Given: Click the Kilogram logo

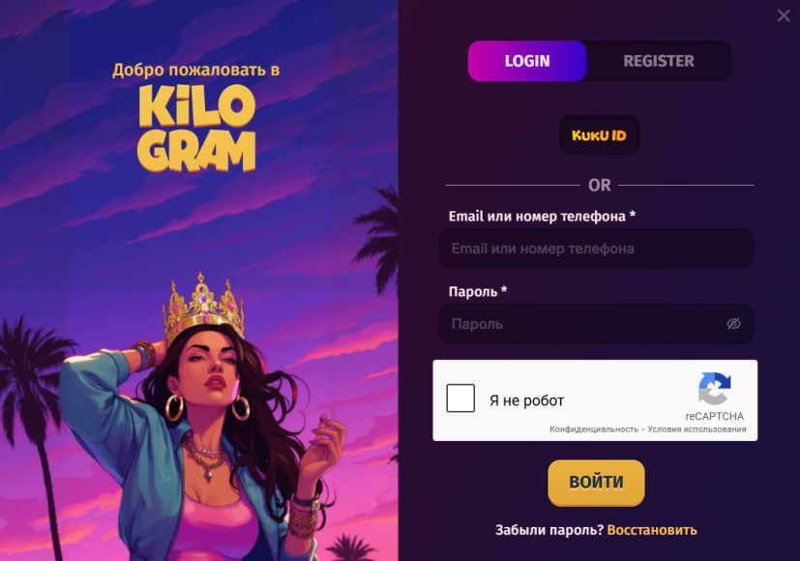Looking at the screenshot, I should pyautogui.click(x=196, y=128).
